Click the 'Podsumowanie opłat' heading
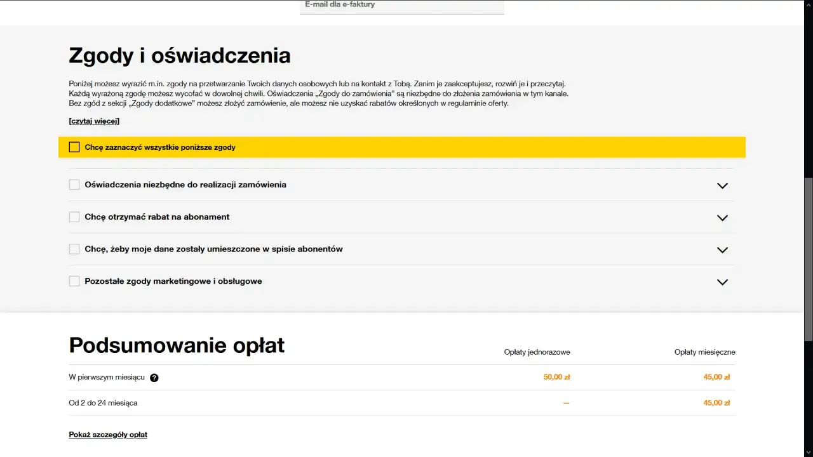This screenshot has width=813, height=457. (177, 345)
